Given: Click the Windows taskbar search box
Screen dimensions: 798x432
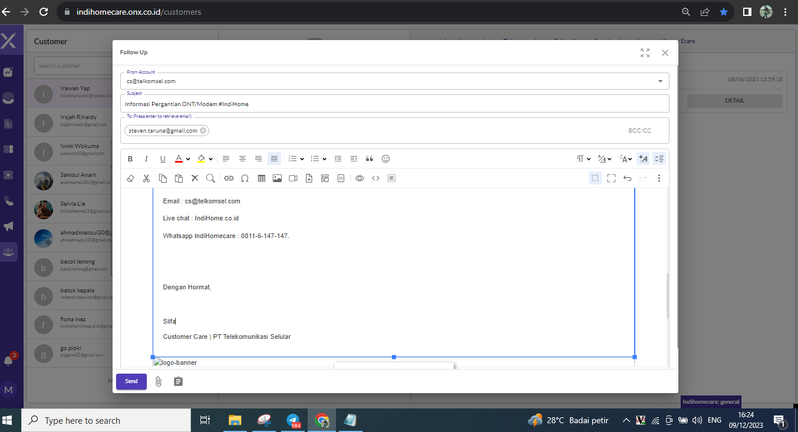Looking at the screenshot, I should pos(107,421).
